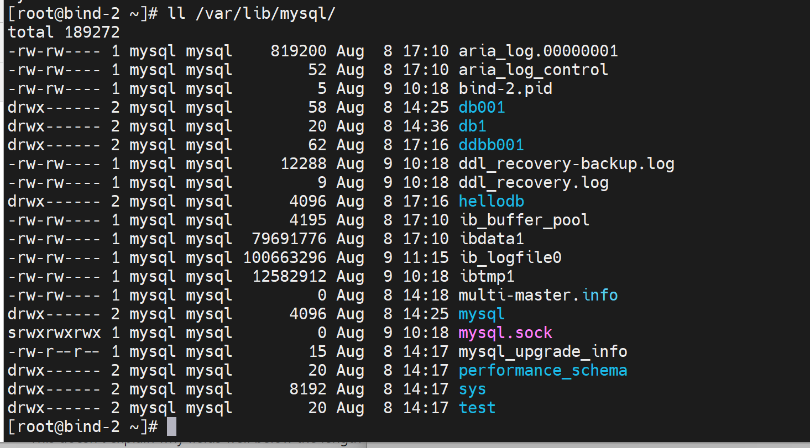
Task: Click the 100663296 file size value
Action: pyautogui.click(x=284, y=258)
